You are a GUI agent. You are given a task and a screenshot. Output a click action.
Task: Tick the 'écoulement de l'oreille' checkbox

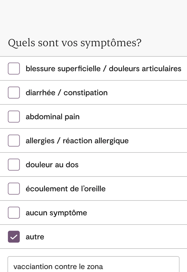coord(14,189)
